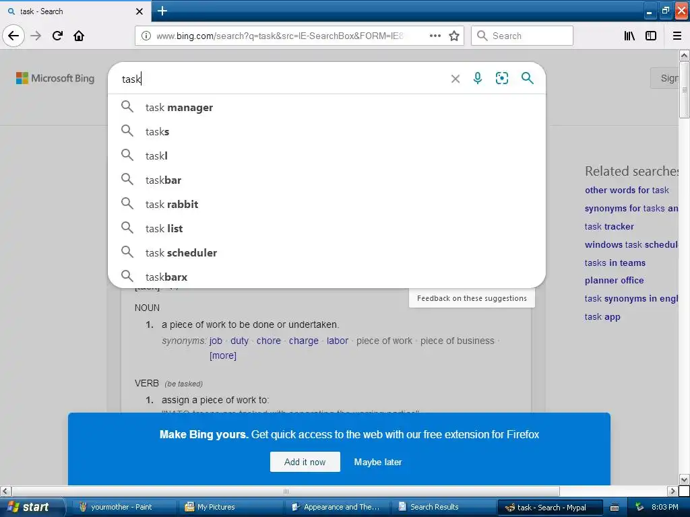Image resolution: width=690 pixels, height=517 pixels.
Task: Open related search 'tasks in teams'
Action: point(615,263)
